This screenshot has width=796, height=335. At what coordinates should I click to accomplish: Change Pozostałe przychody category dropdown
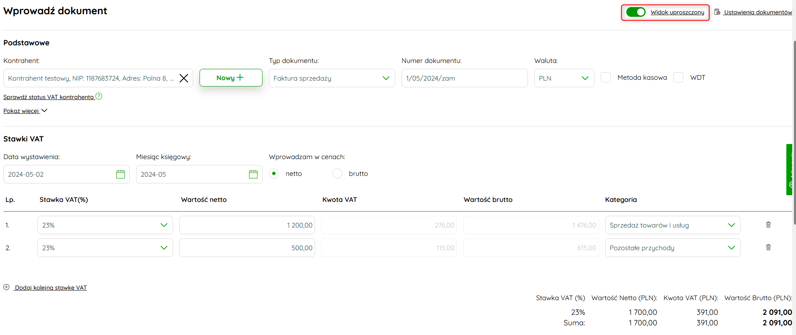tap(673, 248)
